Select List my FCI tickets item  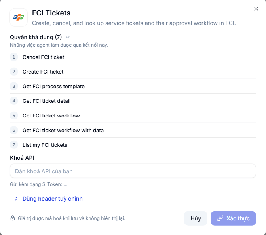click(x=133, y=145)
